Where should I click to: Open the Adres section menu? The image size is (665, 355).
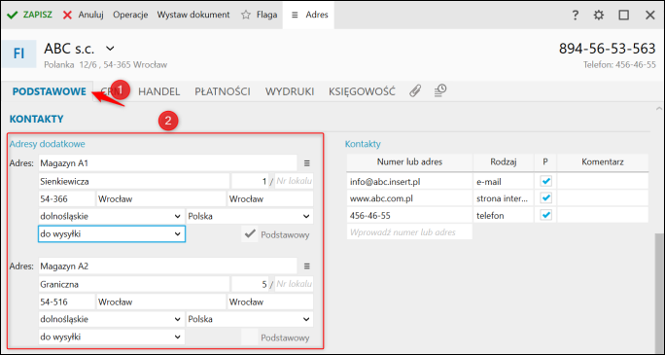tap(309, 15)
